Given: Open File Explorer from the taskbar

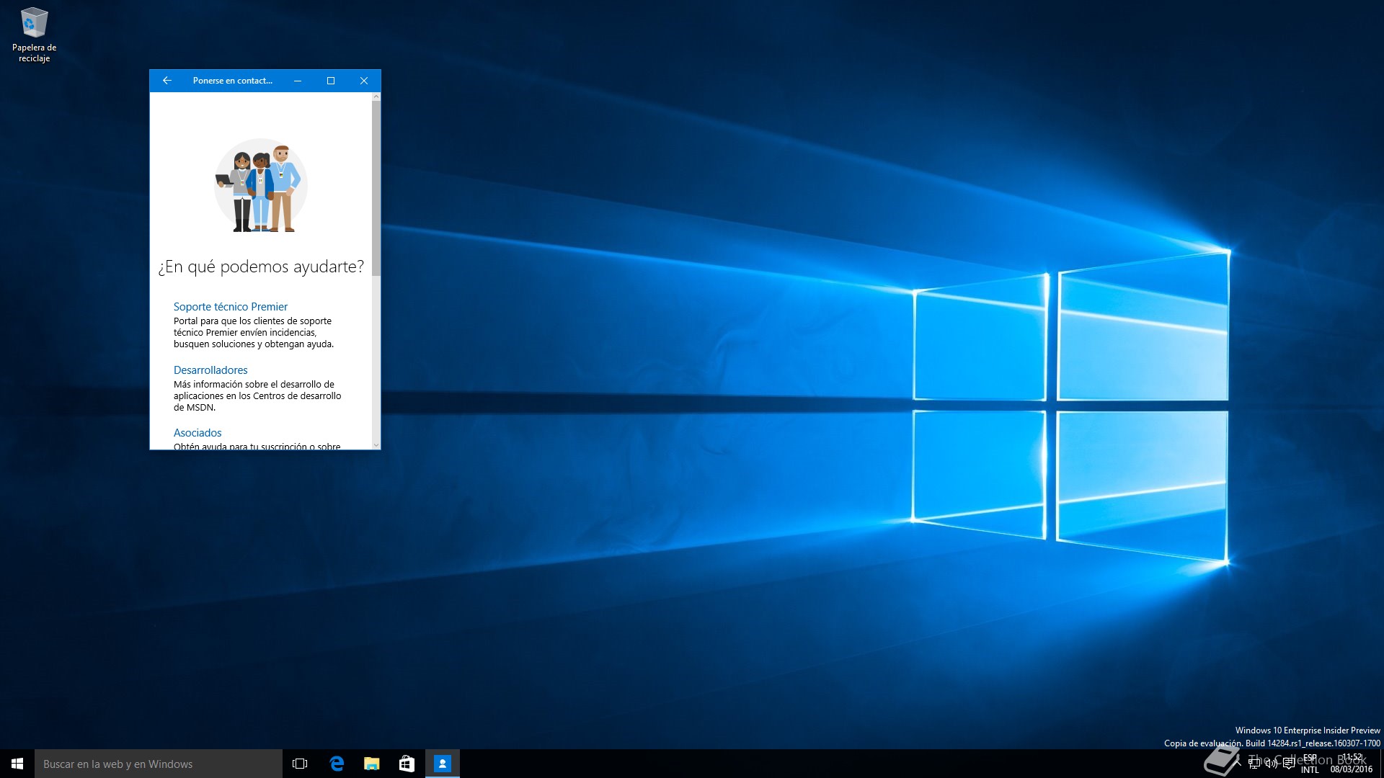Looking at the screenshot, I should click(371, 764).
